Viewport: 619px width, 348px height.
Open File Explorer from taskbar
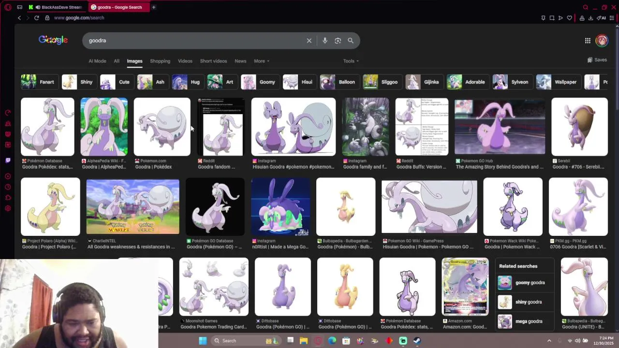point(303,341)
